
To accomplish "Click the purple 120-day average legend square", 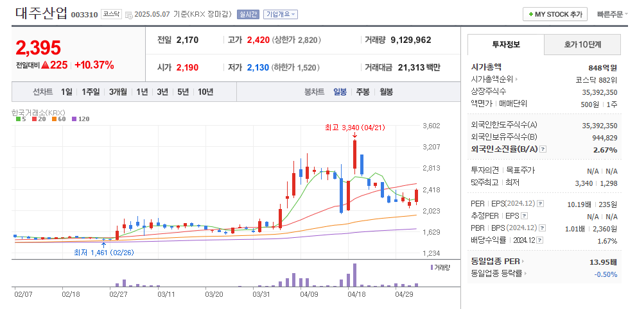I will tap(74, 119).
